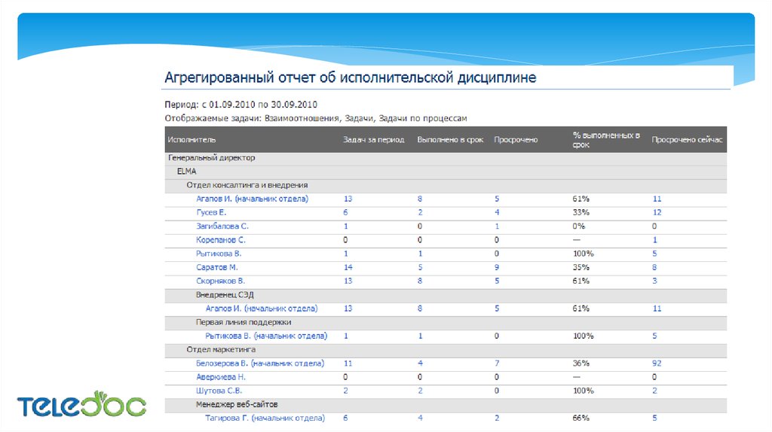
Task: Select the Отдел маркетинга group row
Action: [221, 349]
